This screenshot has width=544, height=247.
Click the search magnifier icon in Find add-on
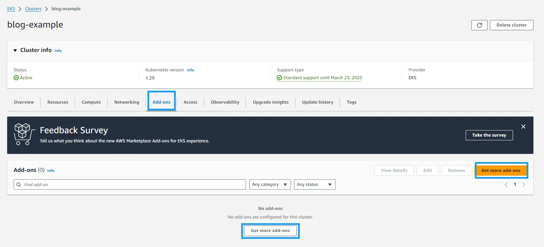(x=19, y=184)
